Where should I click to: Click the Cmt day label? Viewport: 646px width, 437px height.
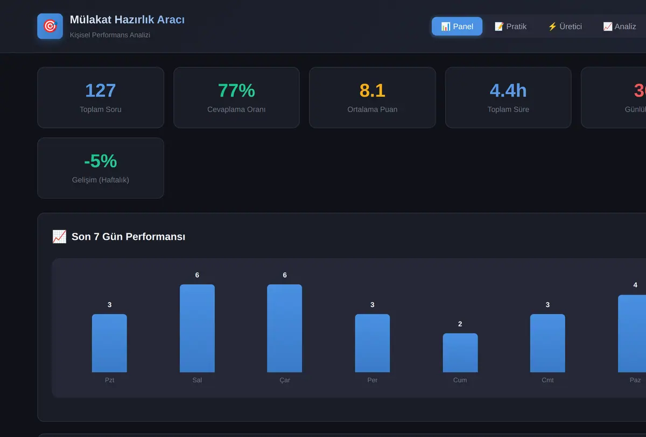[547, 380]
